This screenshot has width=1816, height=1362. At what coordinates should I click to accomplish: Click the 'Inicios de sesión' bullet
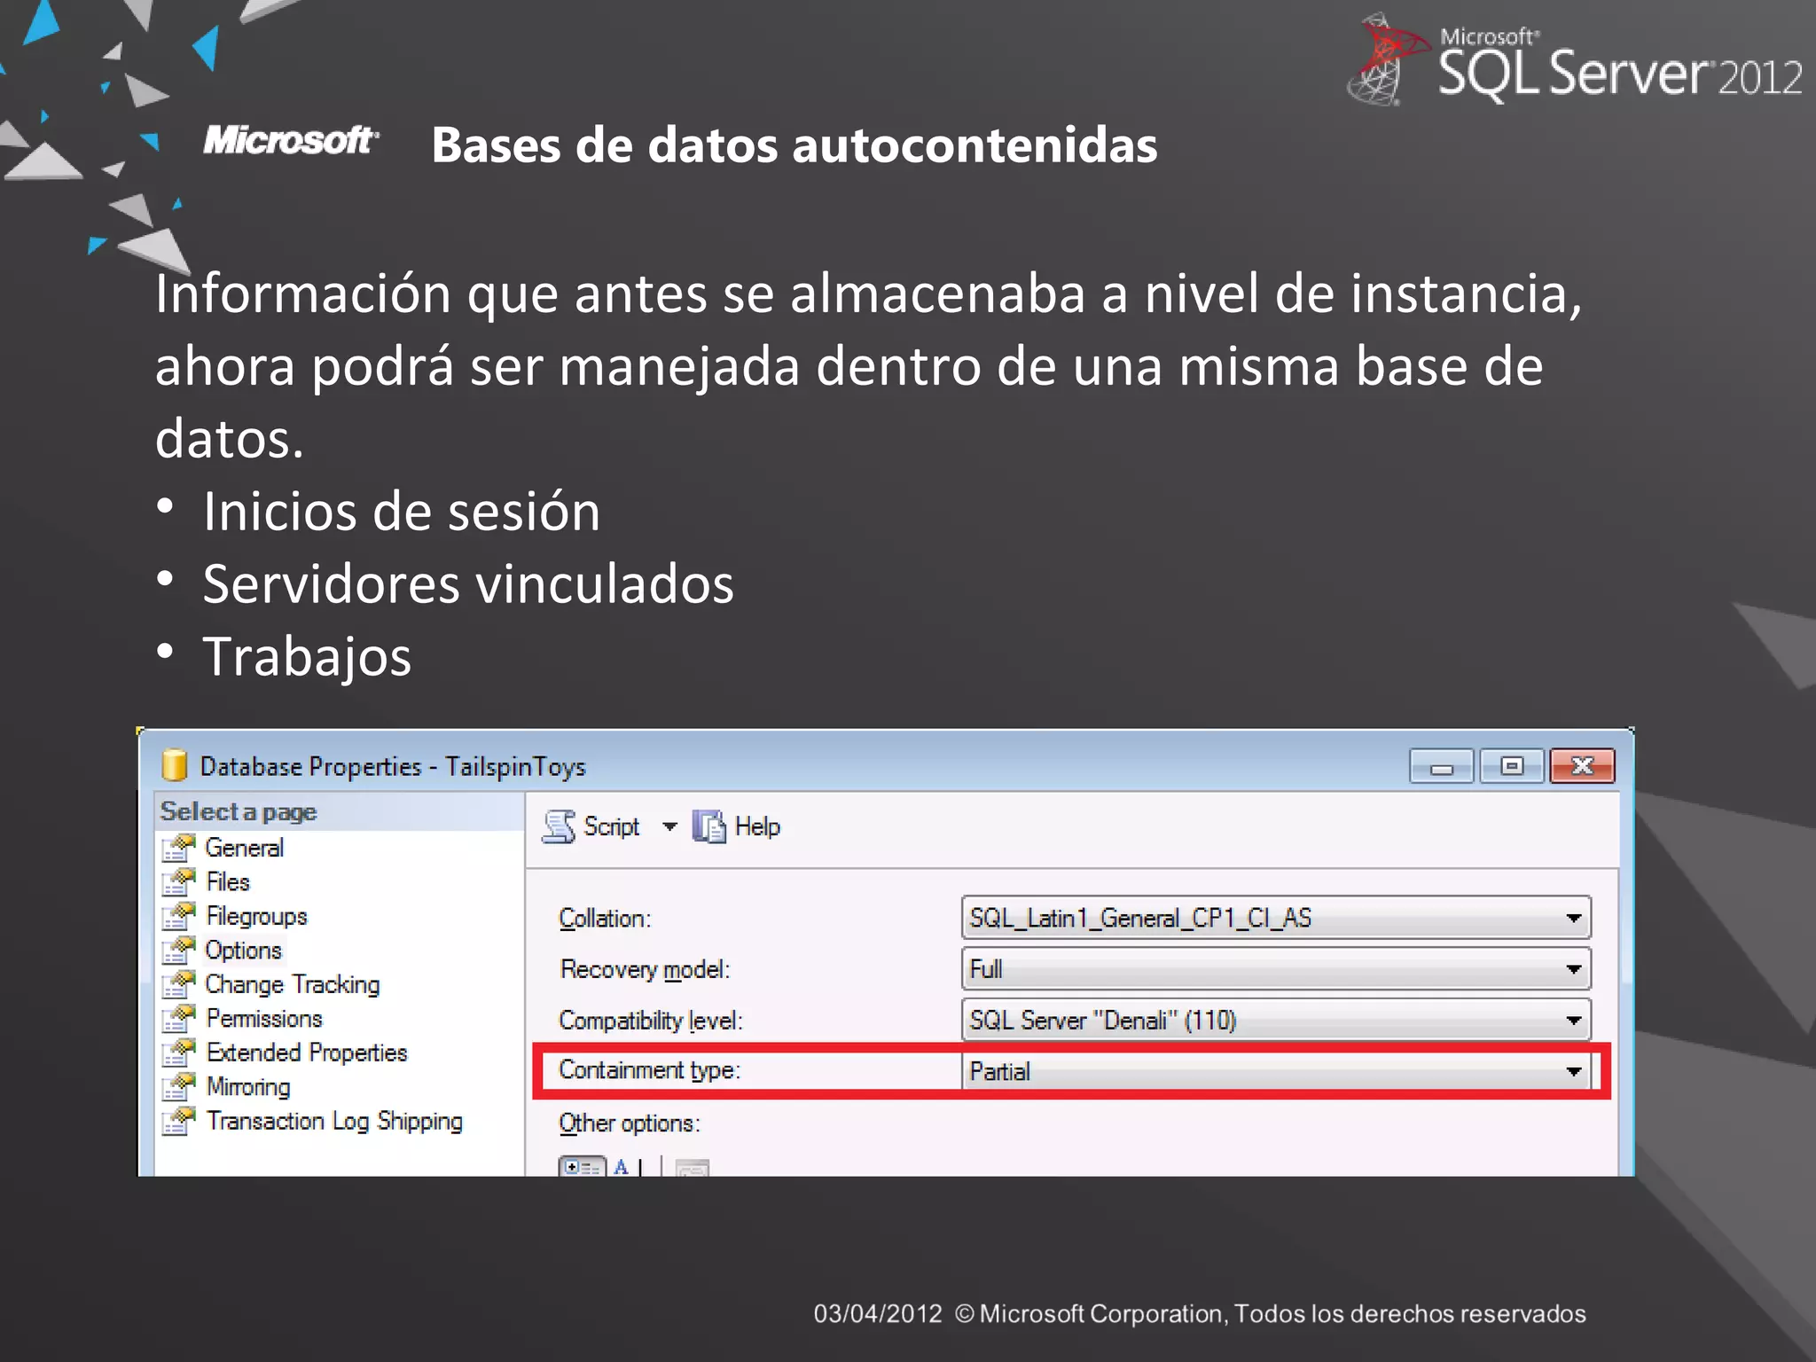pos(402,512)
